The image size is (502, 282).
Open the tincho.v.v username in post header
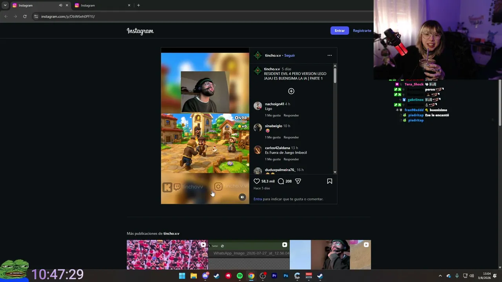273,56
